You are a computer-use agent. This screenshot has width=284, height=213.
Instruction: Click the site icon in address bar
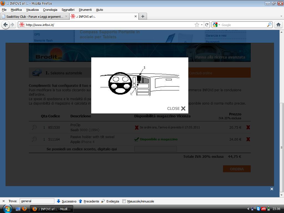22,25
